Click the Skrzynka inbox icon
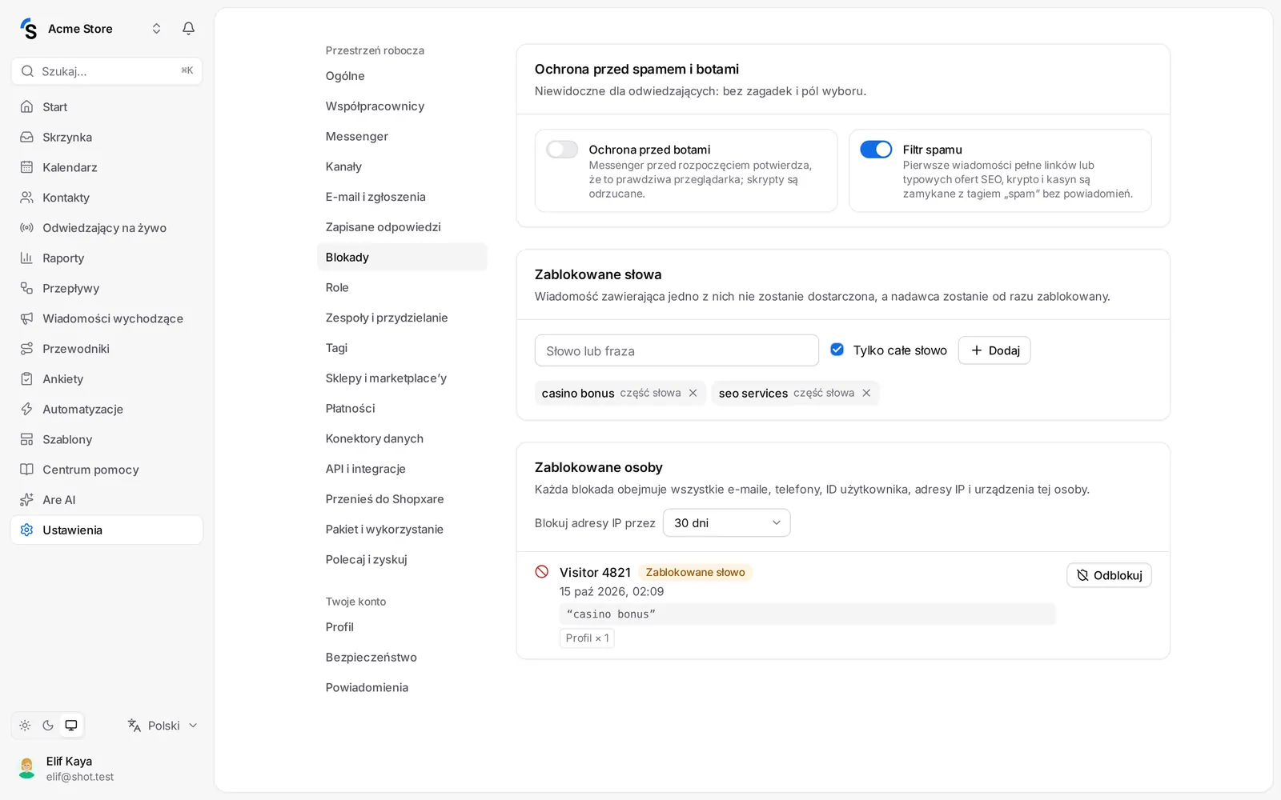 coord(26,138)
